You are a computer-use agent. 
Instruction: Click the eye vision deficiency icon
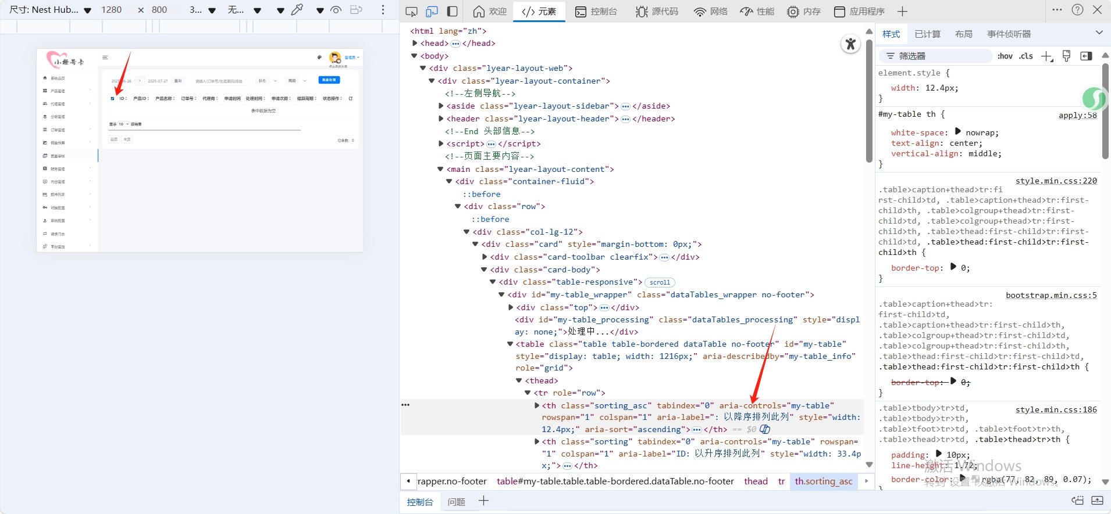[336, 10]
